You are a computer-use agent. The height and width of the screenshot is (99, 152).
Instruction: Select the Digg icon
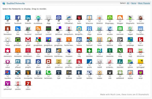(x=48, y=17)
